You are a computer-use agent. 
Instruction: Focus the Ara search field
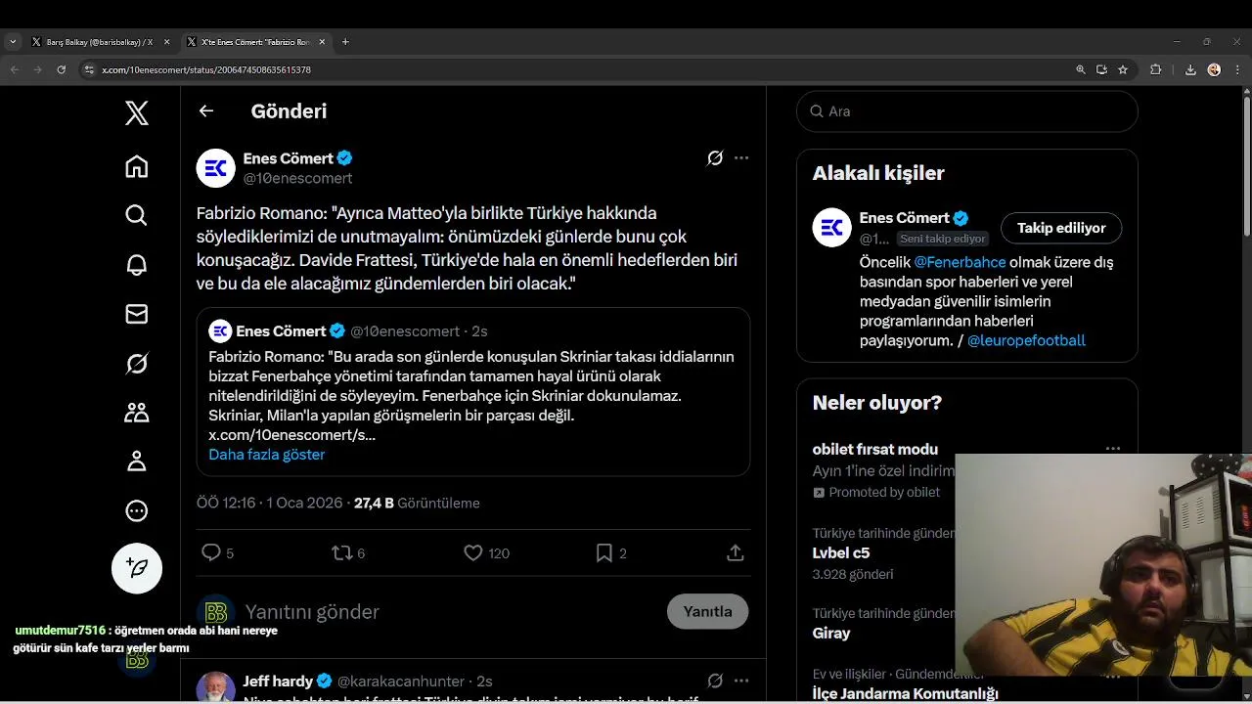click(967, 111)
